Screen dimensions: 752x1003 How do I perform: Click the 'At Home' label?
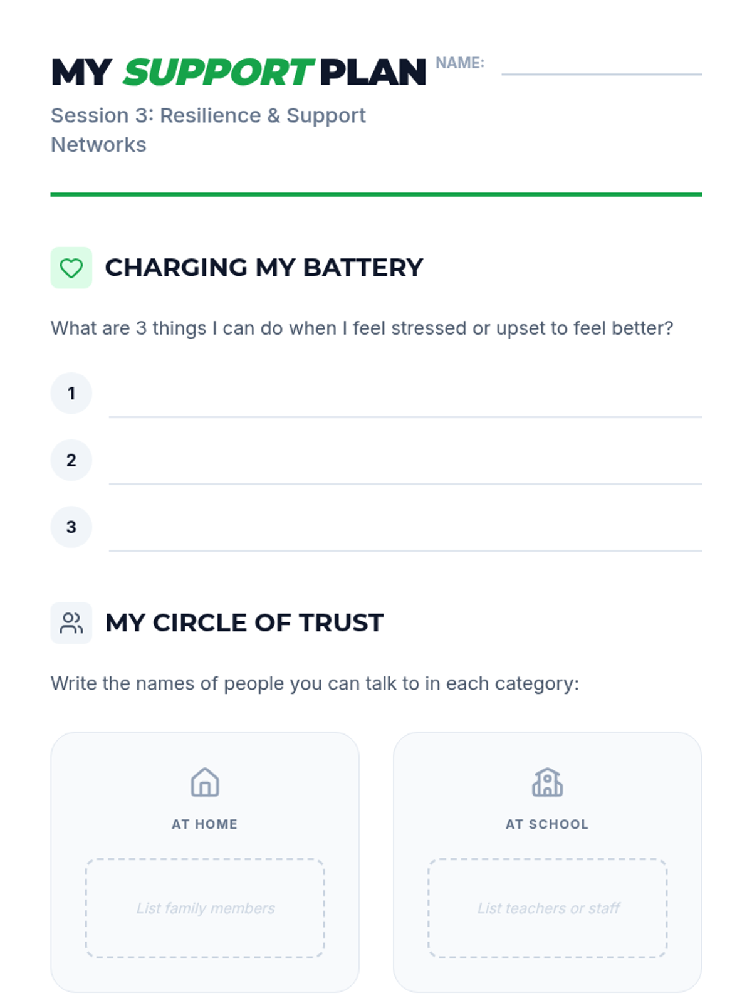tap(205, 824)
